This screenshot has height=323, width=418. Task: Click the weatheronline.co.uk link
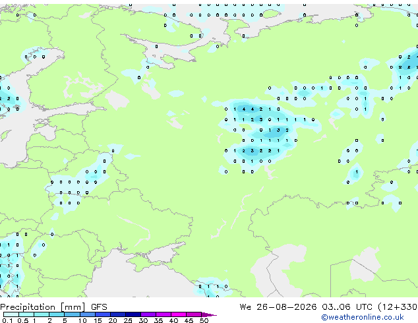click(363, 317)
